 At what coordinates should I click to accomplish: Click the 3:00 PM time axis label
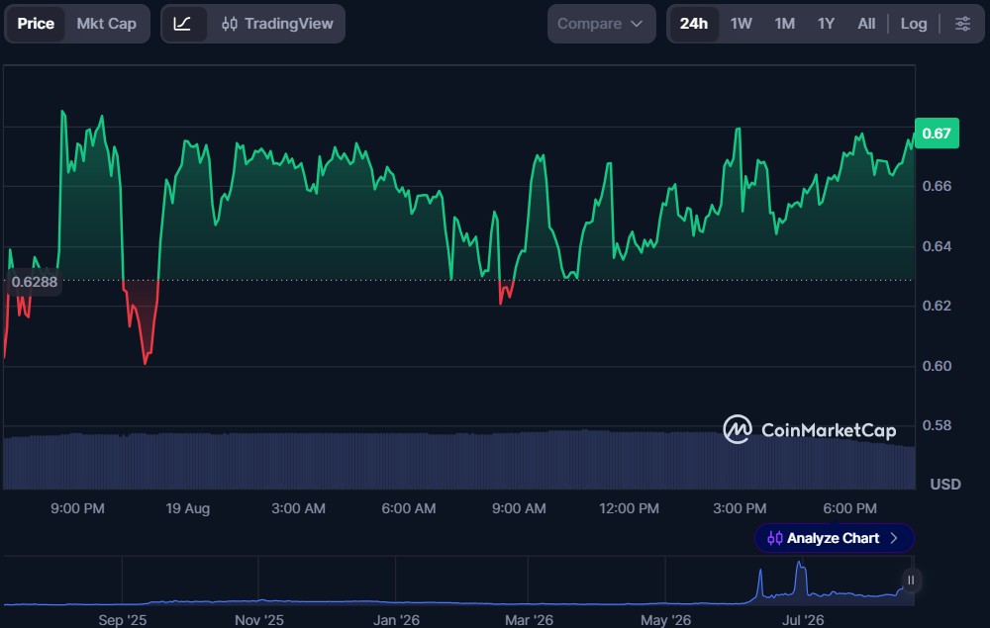coord(740,508)
